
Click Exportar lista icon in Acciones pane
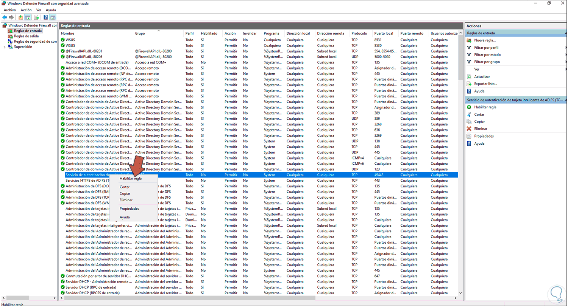click(469, 84)
